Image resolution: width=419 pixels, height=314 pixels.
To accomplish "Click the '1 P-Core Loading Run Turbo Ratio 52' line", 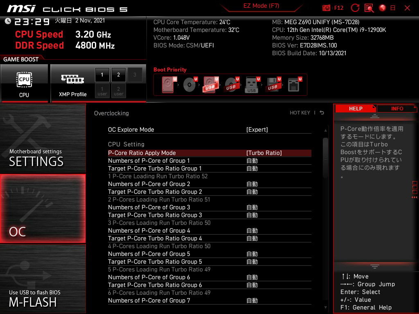I will point(158,176).
